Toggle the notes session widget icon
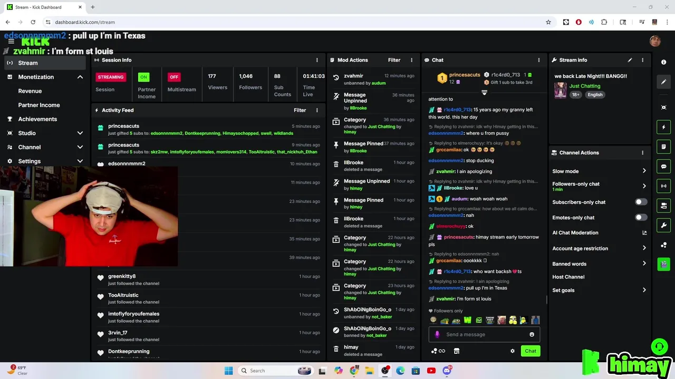Image resolution: width=675 pixels, height=379 pixels. tap(663, 146)
